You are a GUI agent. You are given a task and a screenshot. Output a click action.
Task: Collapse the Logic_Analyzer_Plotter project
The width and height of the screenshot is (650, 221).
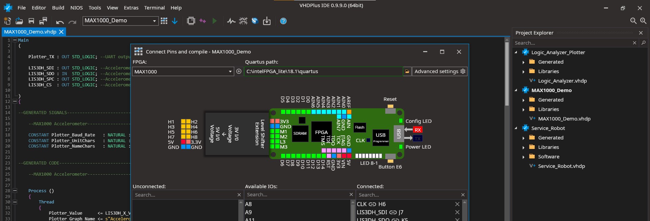[516, 52]
